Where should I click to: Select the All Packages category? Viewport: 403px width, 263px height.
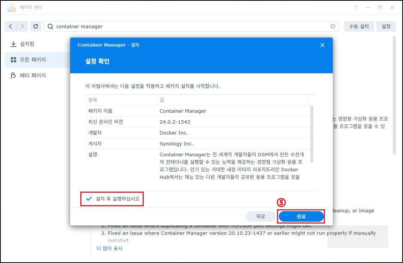[37, 60]
